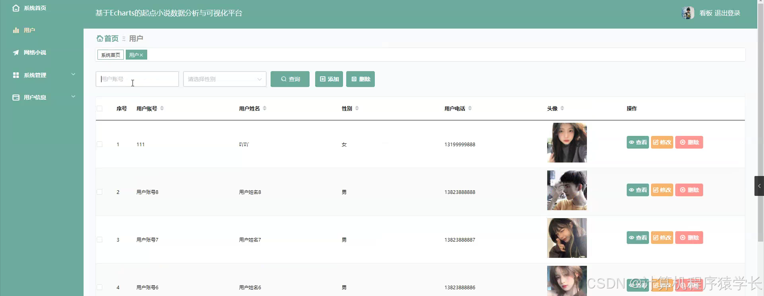
Task: Click 删除 for row 用户账号8
Action: (x=689, y=190)
